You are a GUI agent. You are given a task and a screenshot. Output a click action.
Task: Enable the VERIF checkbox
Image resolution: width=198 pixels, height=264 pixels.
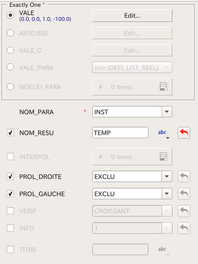[x=10, y=211]
